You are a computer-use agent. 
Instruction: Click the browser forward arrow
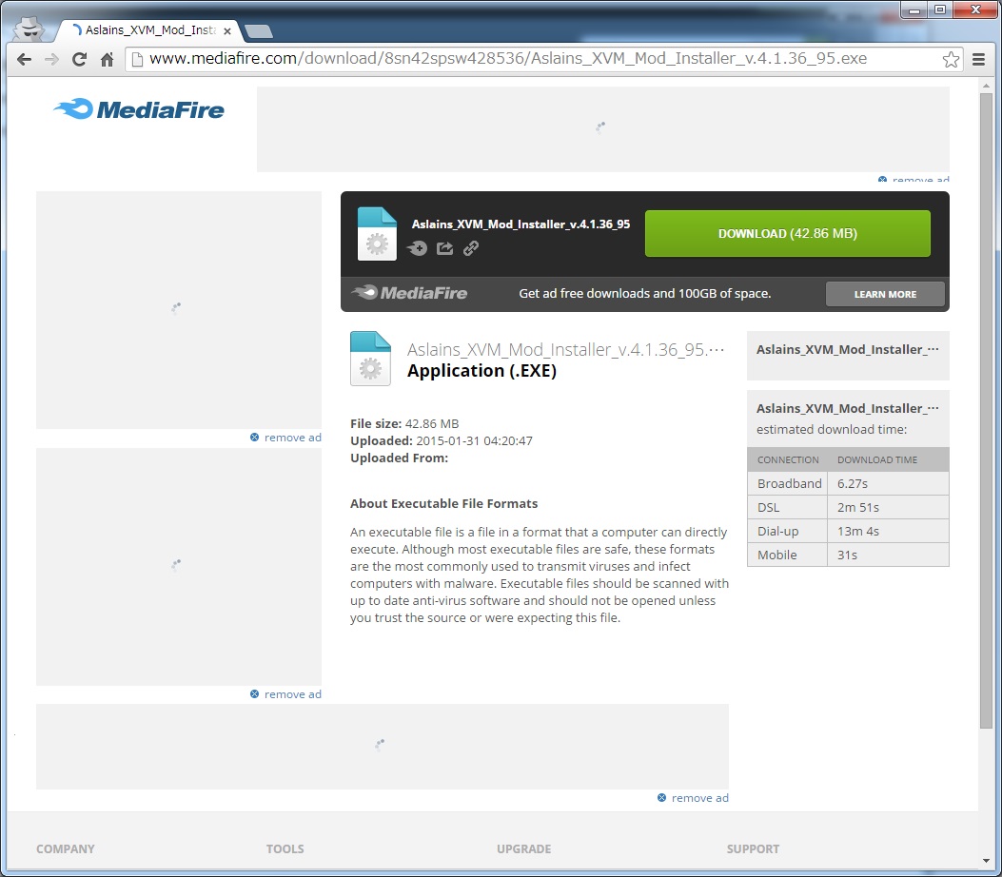click(x=51, y=59)
